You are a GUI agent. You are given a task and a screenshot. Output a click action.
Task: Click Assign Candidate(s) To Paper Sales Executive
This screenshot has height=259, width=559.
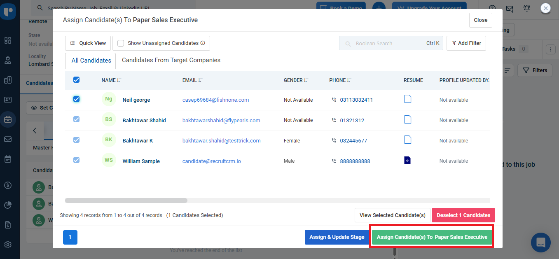(x=432, y=237)
